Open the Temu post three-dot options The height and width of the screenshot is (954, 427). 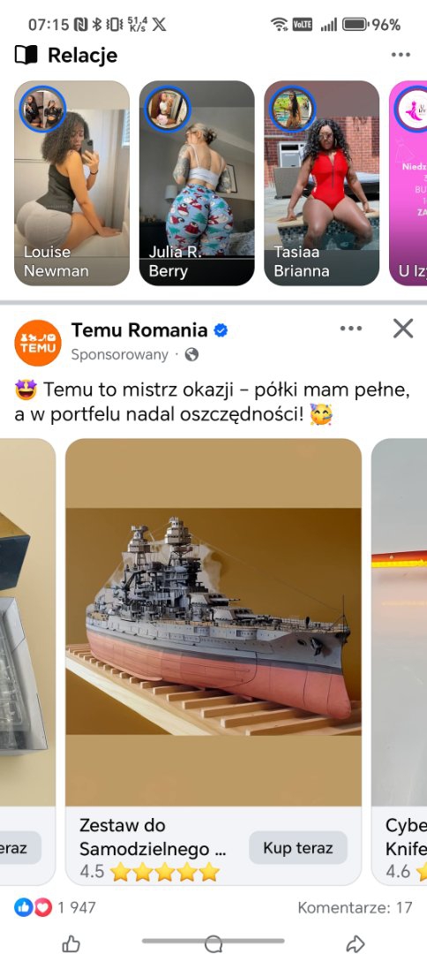click(x=351, y=329)
